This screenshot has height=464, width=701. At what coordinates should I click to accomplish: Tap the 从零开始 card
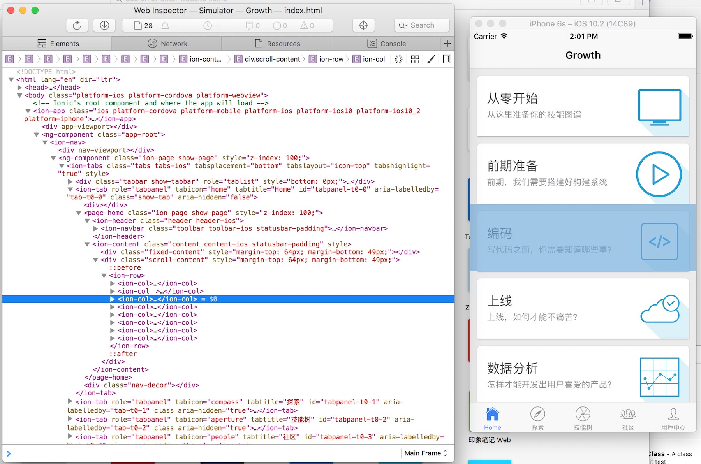[583, 106]
